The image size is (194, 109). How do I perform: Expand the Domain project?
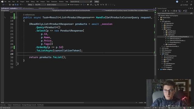[160, 48]
